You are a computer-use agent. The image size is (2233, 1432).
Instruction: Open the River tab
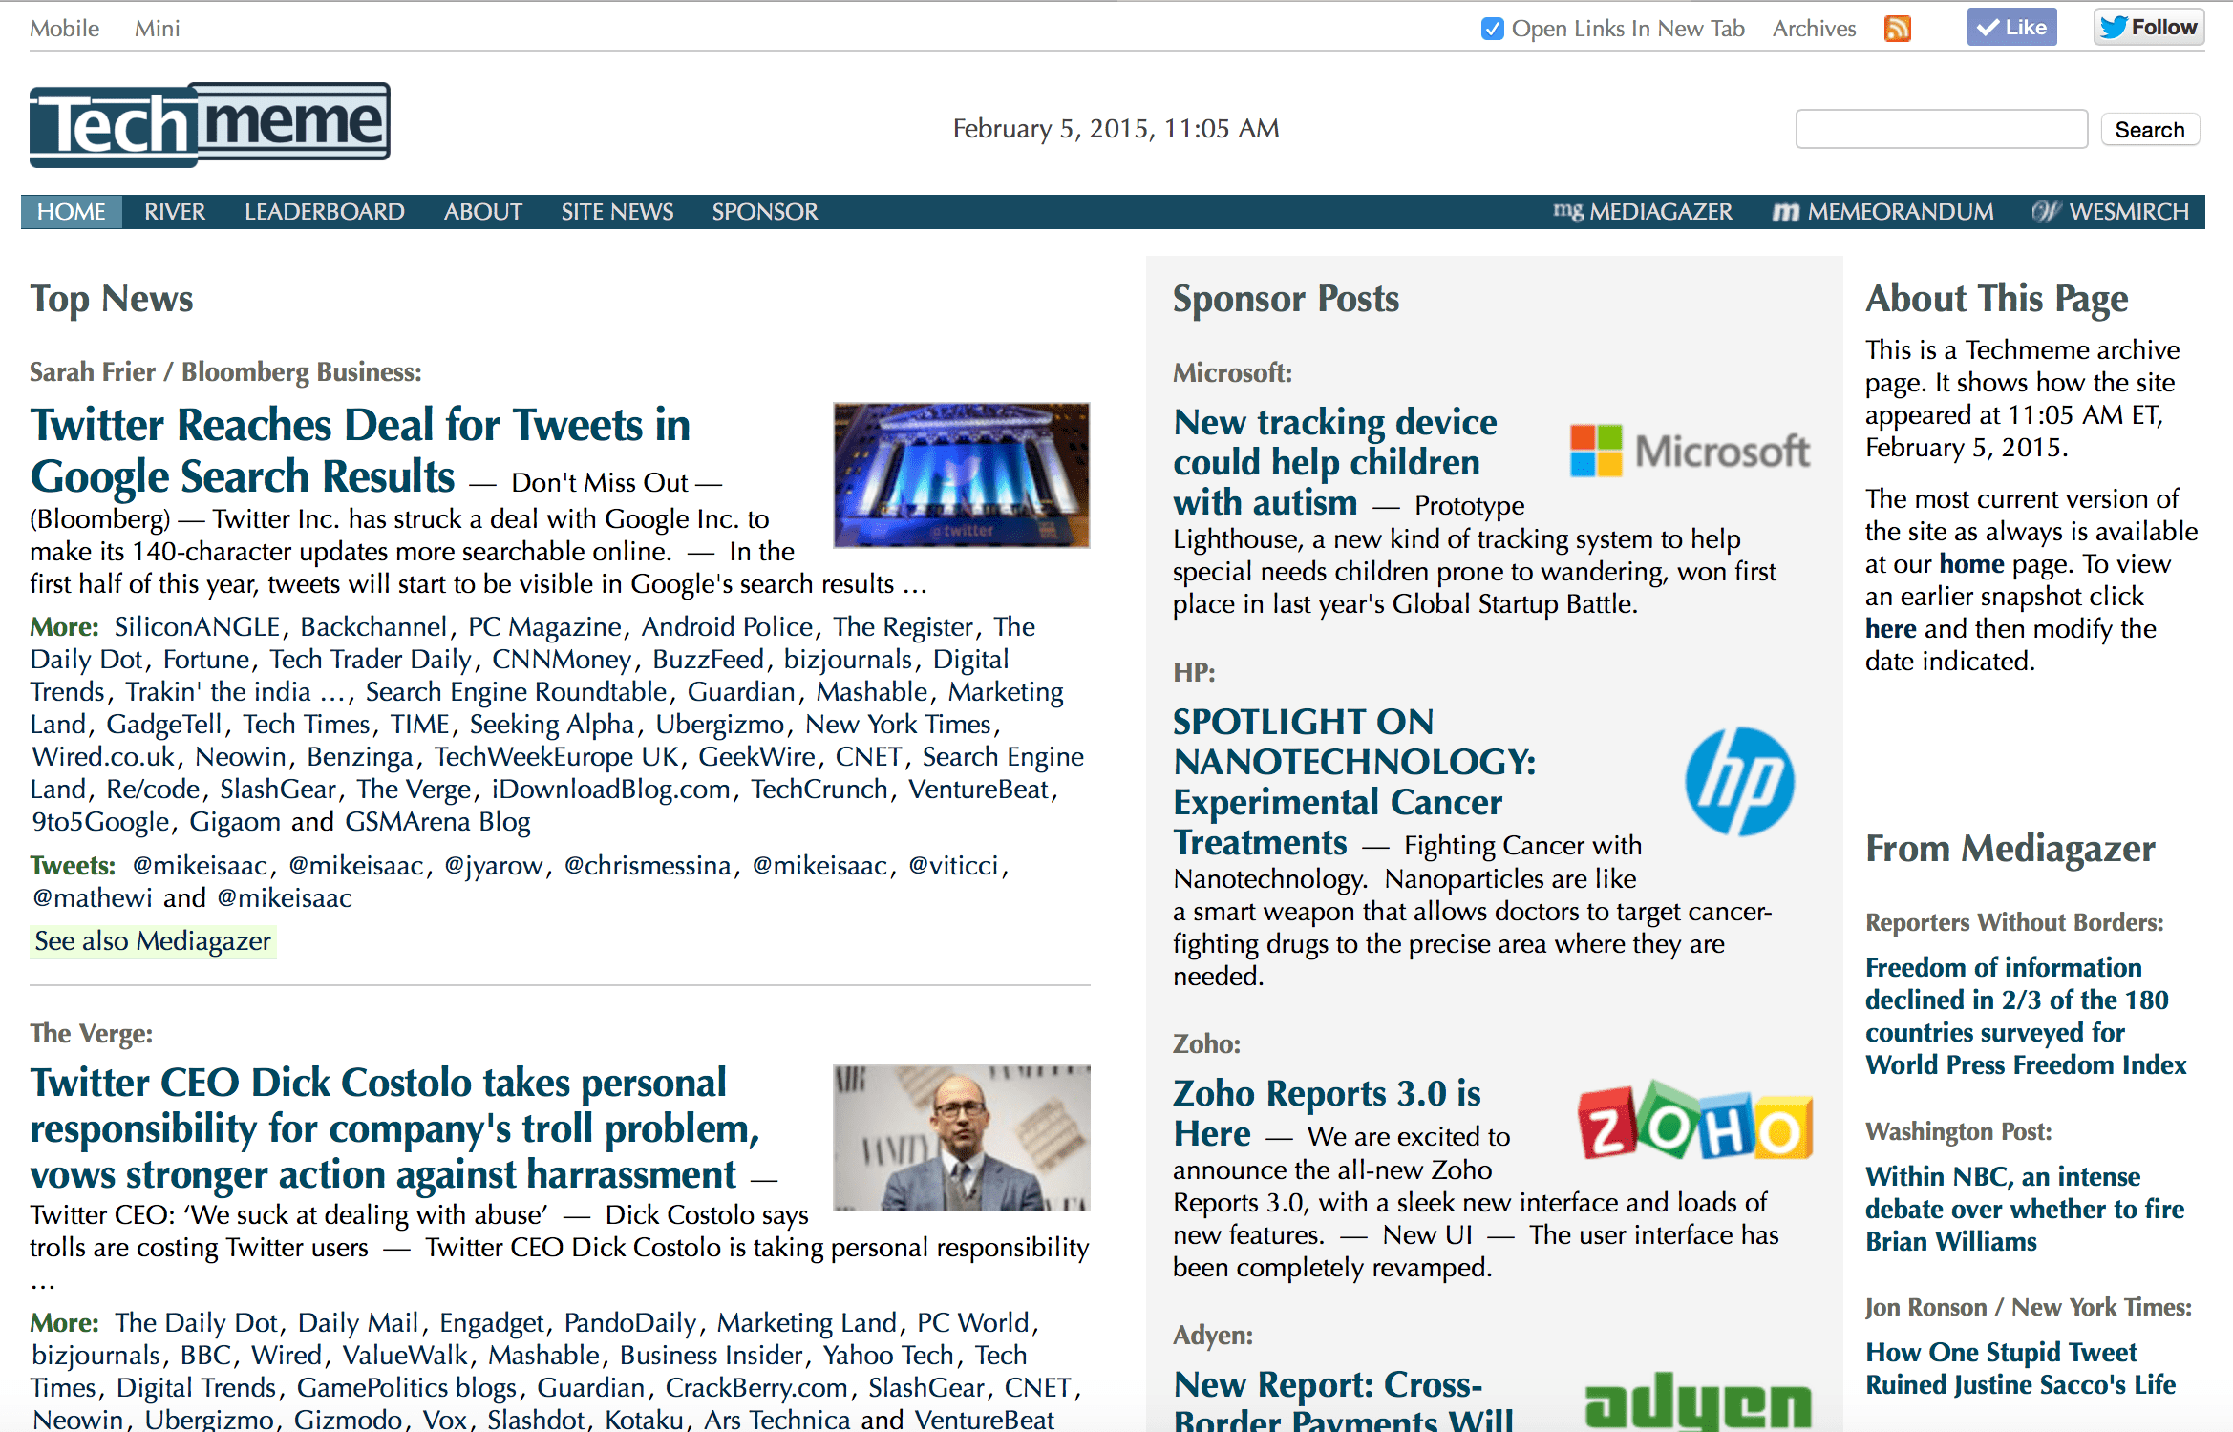pos(175,212)
